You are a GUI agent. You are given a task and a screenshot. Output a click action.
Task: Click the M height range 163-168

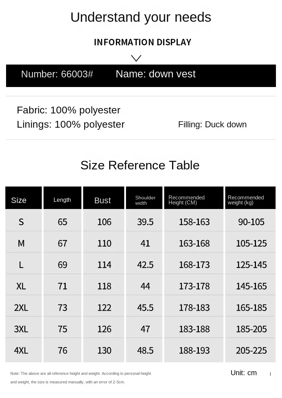coord(194,243)
